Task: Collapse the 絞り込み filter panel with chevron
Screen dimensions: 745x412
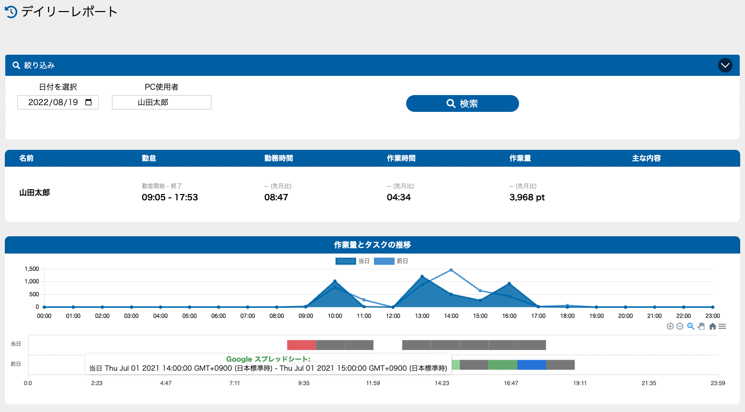Action: pyautogui.click(x=725, y=65)
